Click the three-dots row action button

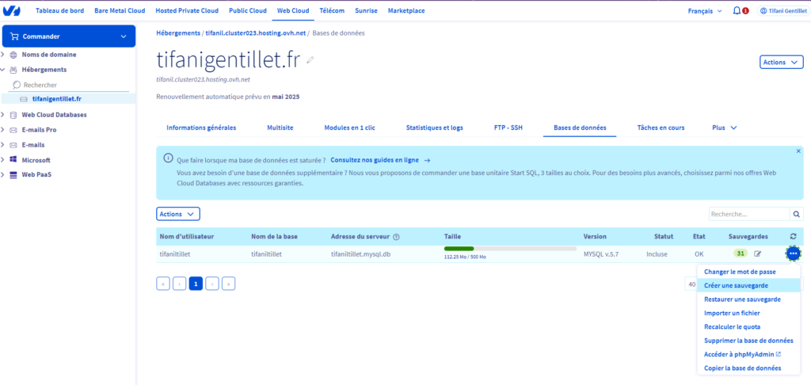[793, 253]
